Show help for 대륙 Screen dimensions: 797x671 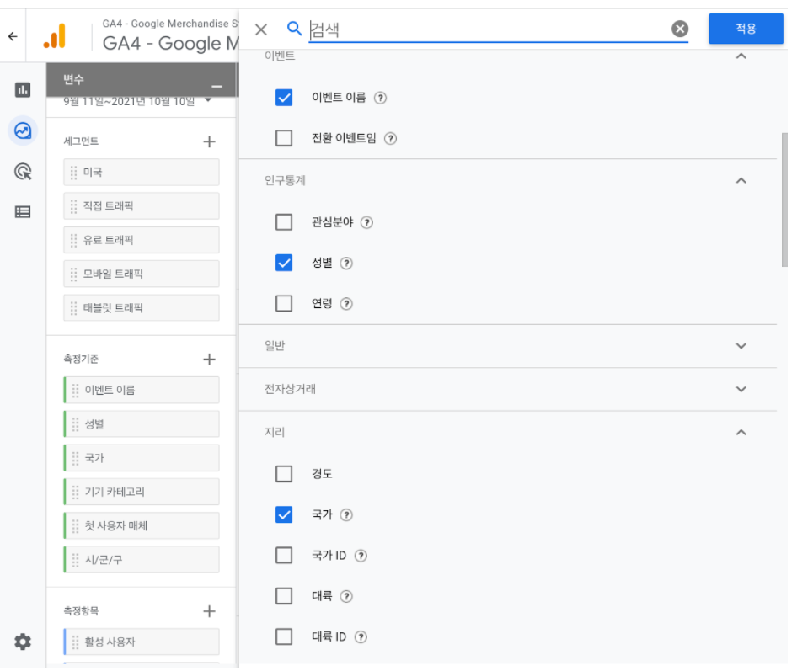(346, 596)
